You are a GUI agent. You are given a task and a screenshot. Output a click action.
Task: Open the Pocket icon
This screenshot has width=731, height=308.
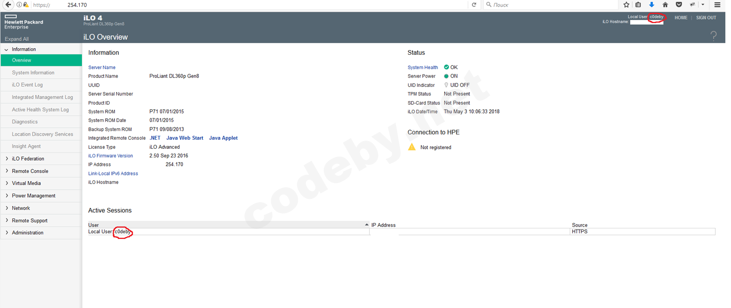tap(679, 4)
